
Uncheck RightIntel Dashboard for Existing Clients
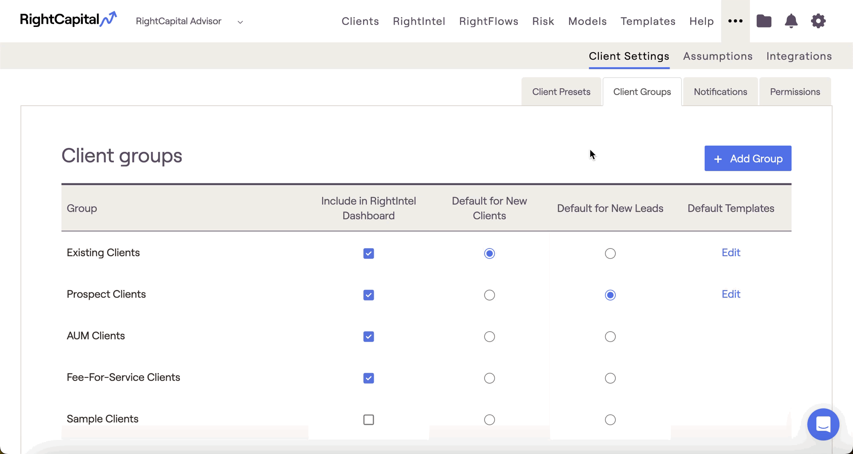(x=368, y=254)
